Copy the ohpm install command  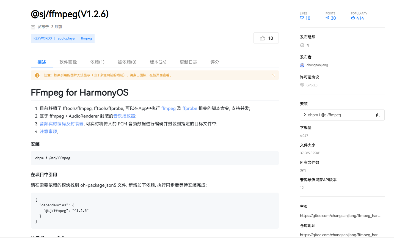click(378, 115)
